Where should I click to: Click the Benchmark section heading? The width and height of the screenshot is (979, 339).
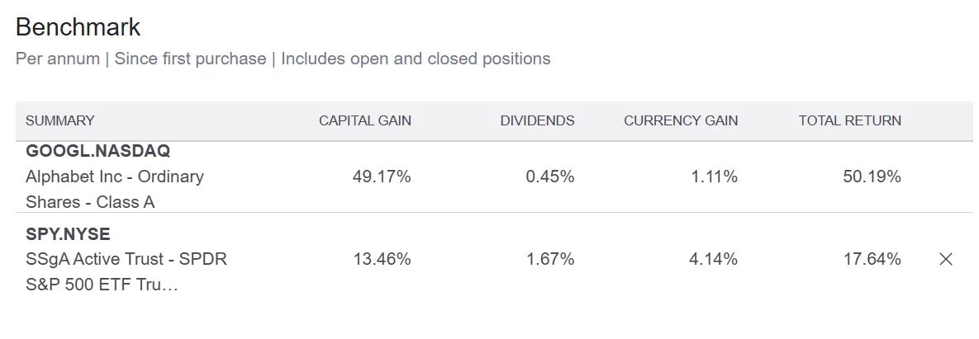click(x=78, y=26)
